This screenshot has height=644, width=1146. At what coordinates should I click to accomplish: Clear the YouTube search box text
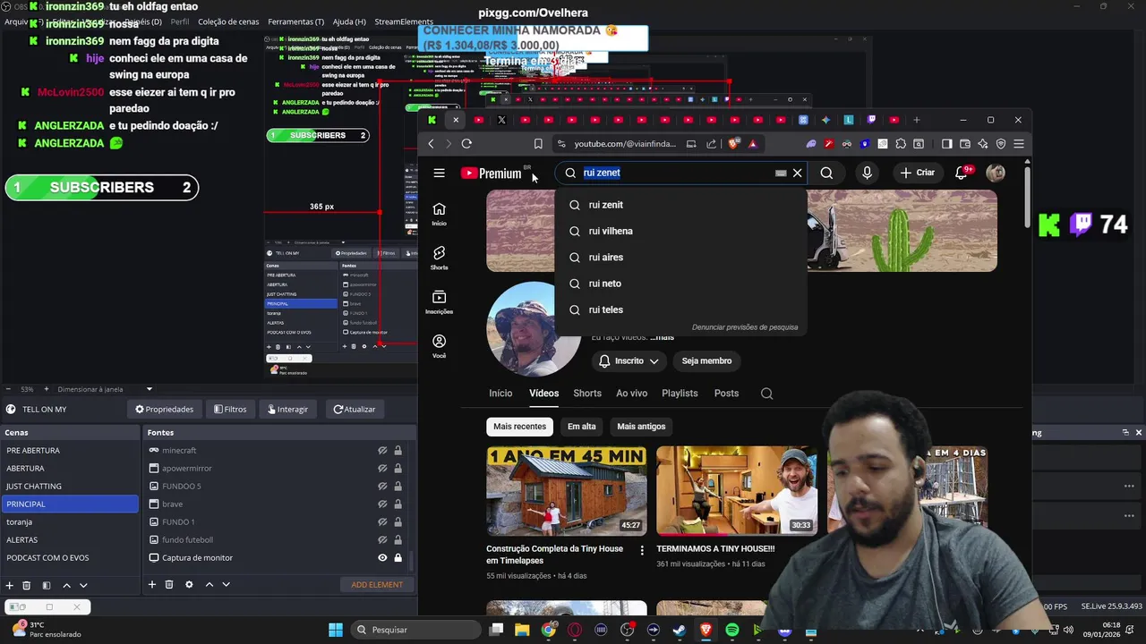(797, 173)
